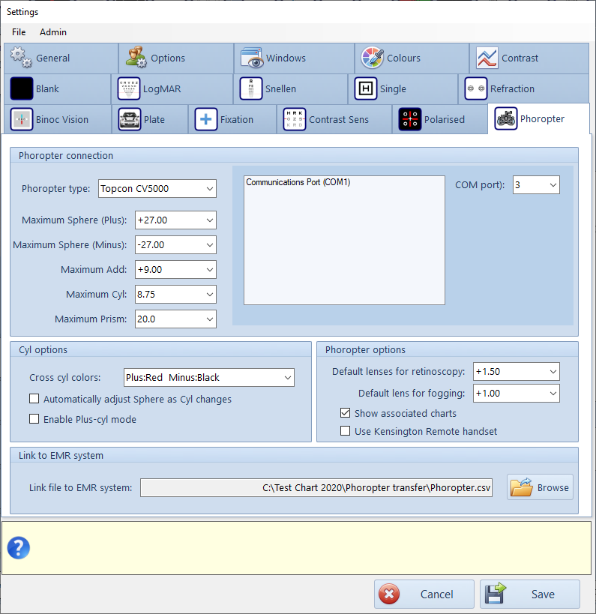The image size is (596, 614).
Task: Click the Save button
Action: coord(530,595)
